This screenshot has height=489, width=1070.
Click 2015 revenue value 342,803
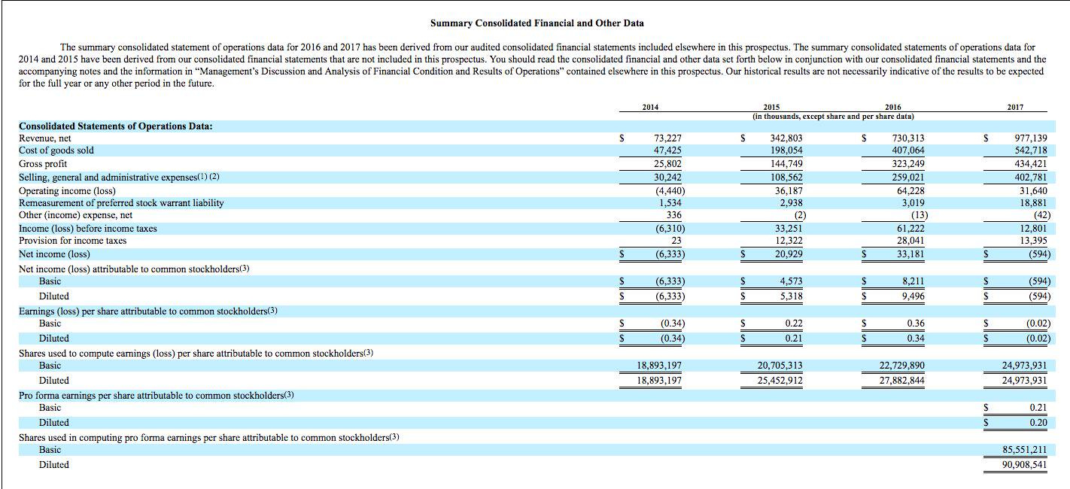click(786, 138)
